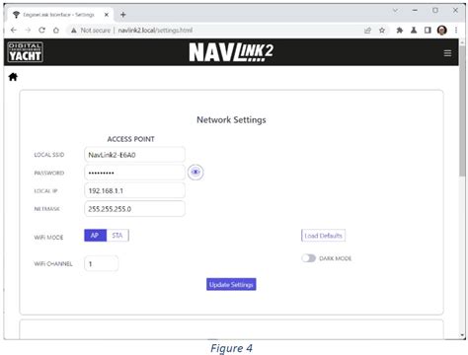468x355 pixels.
Task: Toggle the Dark Mode switch
Action: click(x=308, y=258)
